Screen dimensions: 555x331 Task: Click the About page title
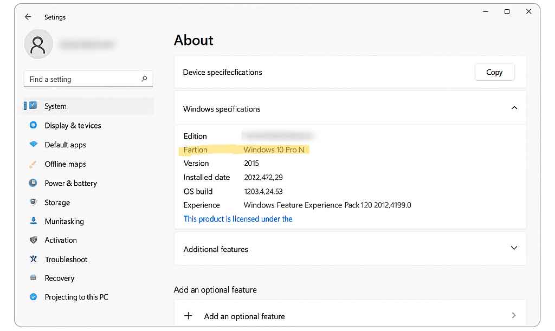point(193,40)
